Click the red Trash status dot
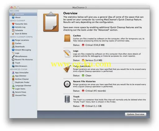Screen dimensions: 159x131 pyautogui.click(x=83, y=106)
